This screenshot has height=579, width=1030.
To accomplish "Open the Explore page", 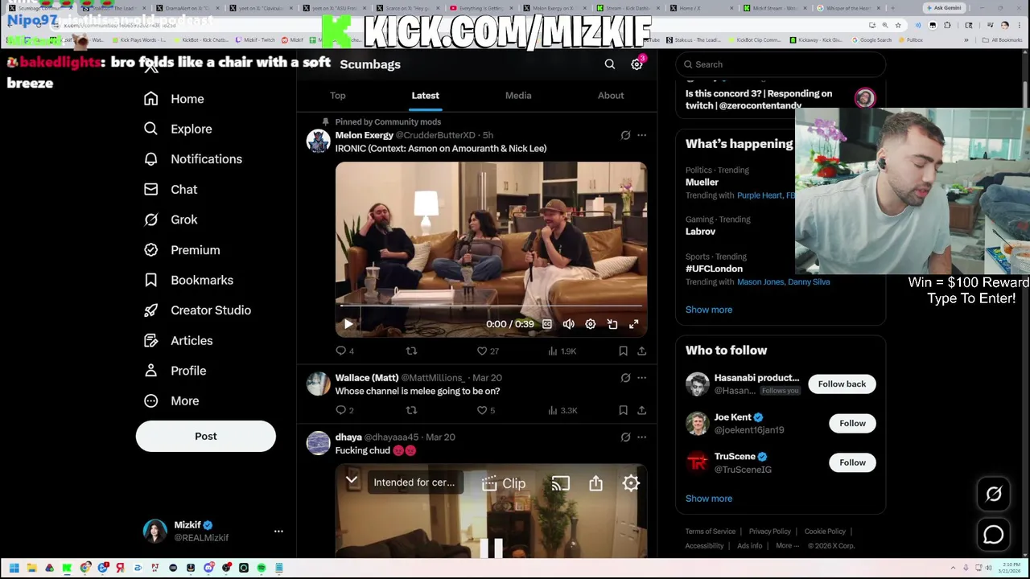I will tap(178, 129).
